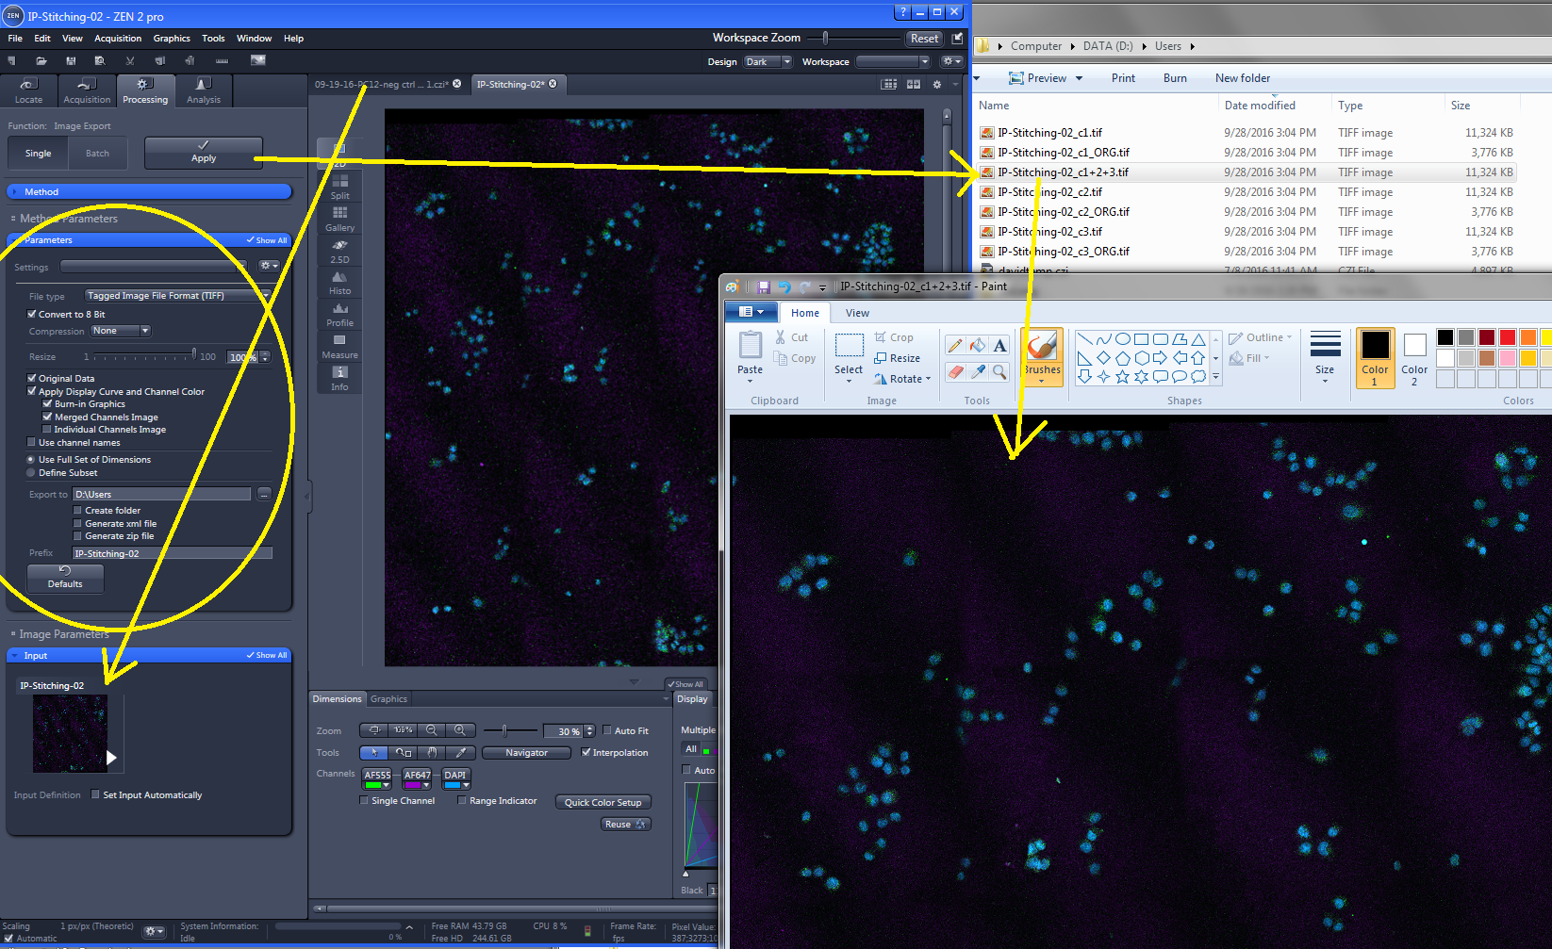Enable the Create folder checkbox

pos(78,511)
